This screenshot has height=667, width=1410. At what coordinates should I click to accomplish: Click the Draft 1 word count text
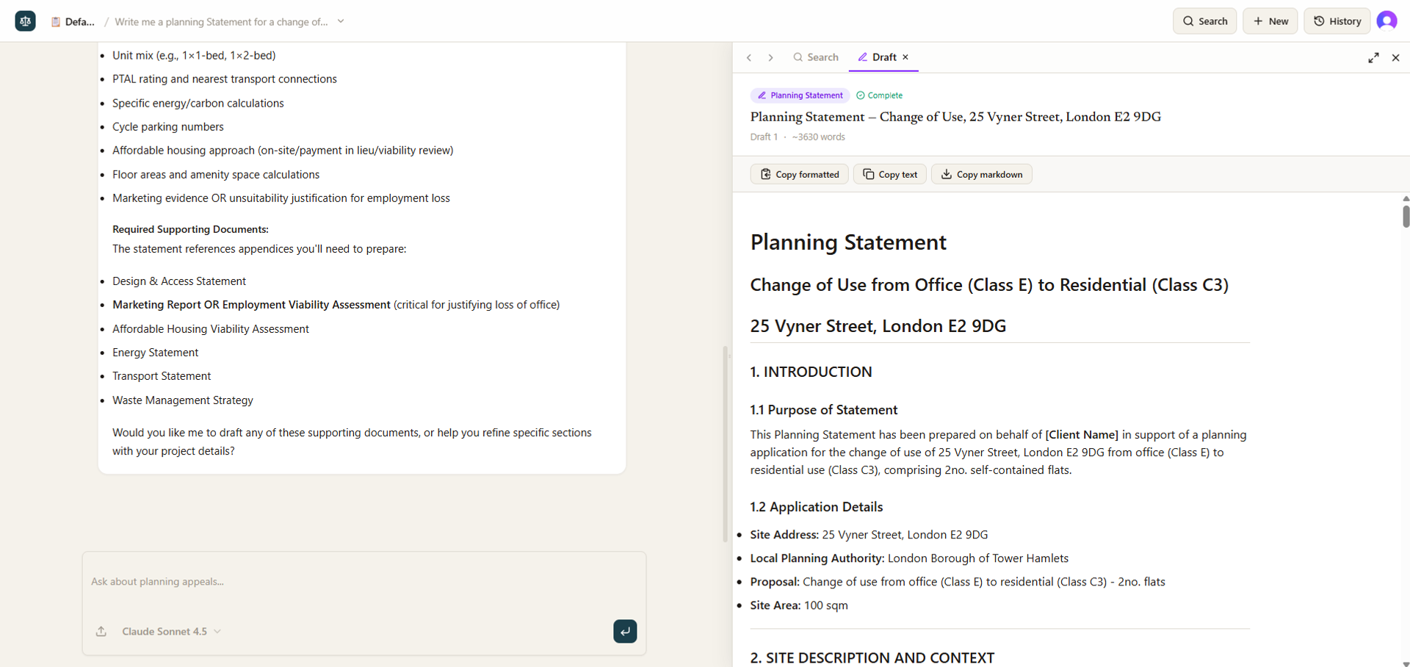click(x=798, y=137)
